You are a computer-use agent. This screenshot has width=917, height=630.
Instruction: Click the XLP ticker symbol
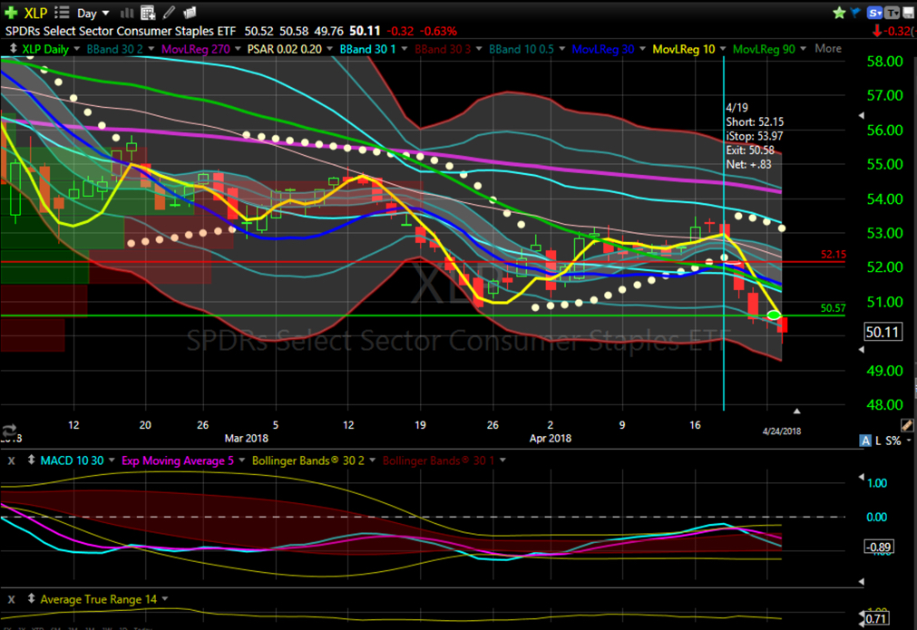coord(35,13)
